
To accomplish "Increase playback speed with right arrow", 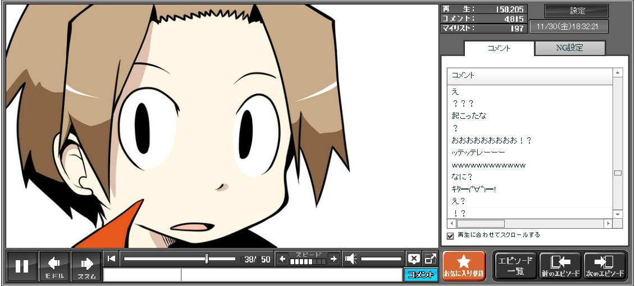I will click(x=334, y=259).
